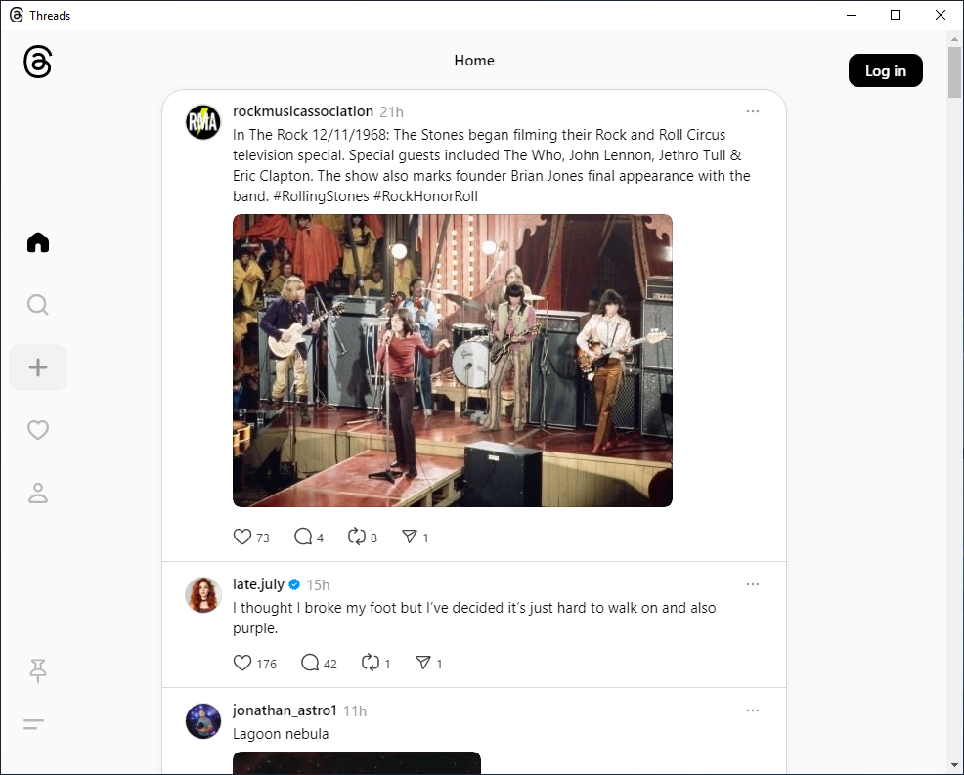This screenshot has width=964, height=775.
Task: Open Search from the sidebar
Action: pyautogui.click(x=37, y=304)
